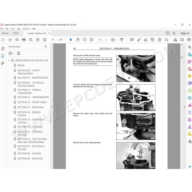Click the stamp tool icon

tap(153, 40)
